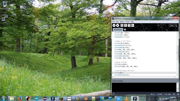Stop the running sketch in Processing
Viewport: 180px width, 101px height.
pyautogui.click(x=118, y=25)
